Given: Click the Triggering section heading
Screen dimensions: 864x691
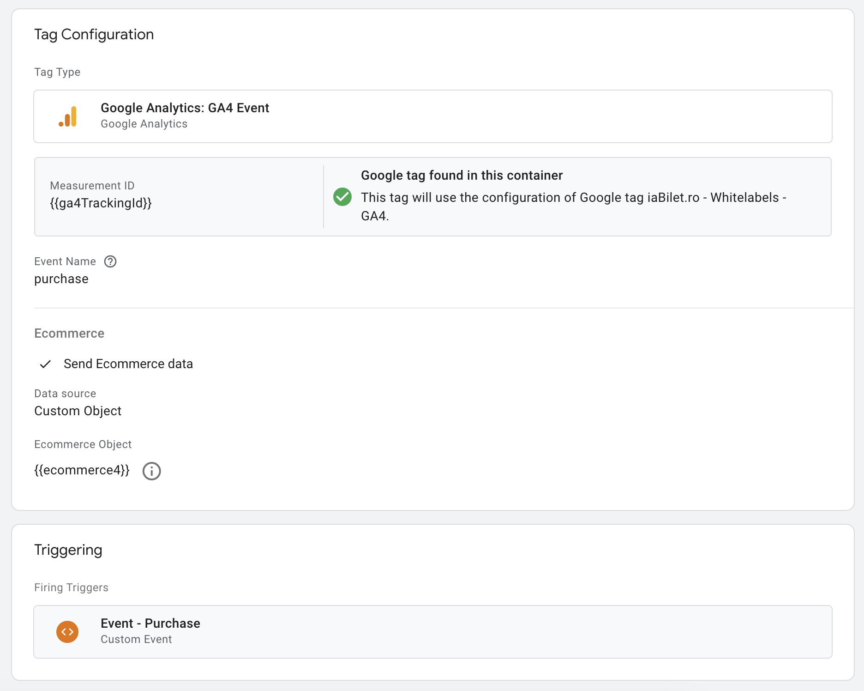Looking at the screenshot, I should (68, 550).
